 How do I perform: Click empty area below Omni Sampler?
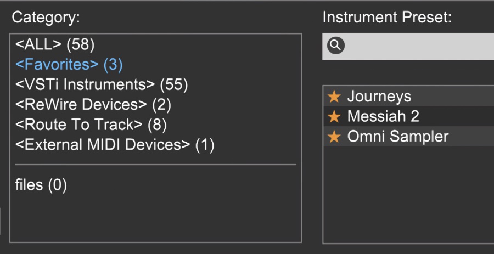[408, 195]
